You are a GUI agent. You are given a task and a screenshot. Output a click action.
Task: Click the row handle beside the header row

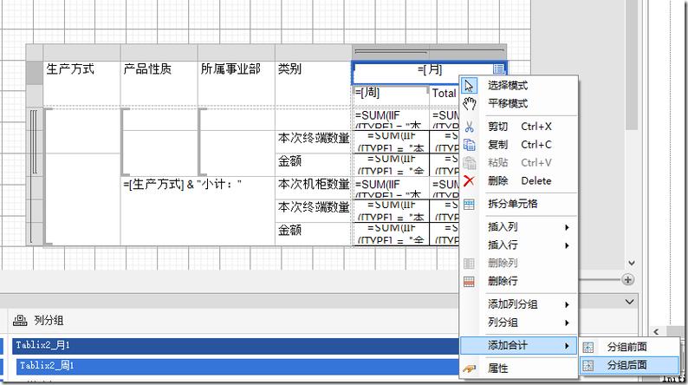tap(34, 73)
